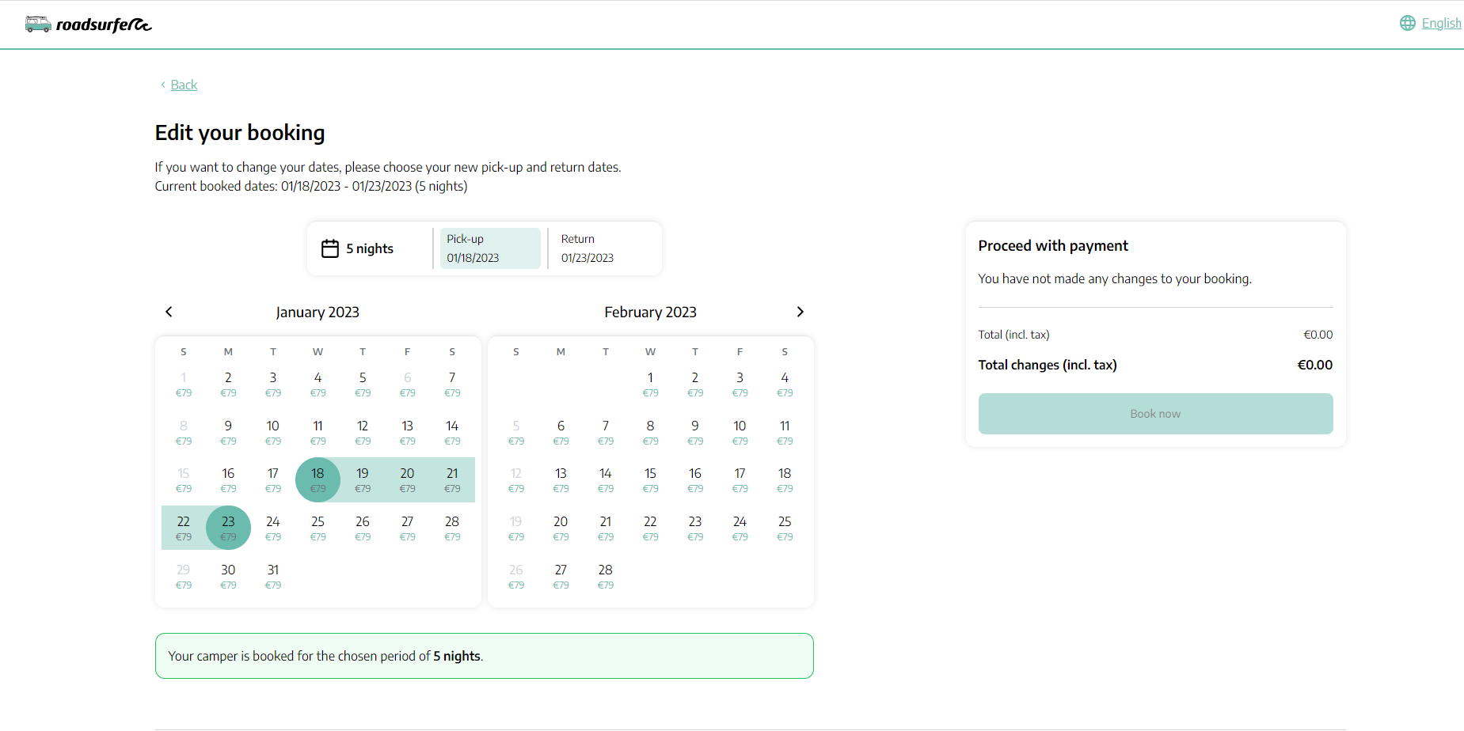Image resolution: width=1464 pixels, height=731 pixels.
Task: Select February 28 in the calendar
Action: (606, 576)
